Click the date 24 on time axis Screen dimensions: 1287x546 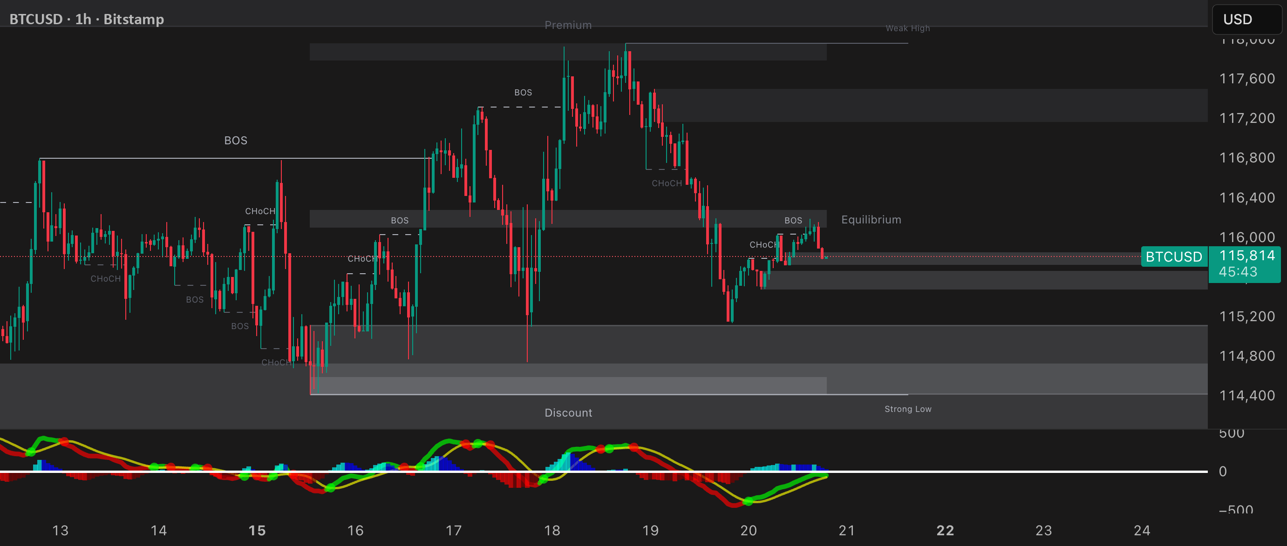(x=1142, y=531)
